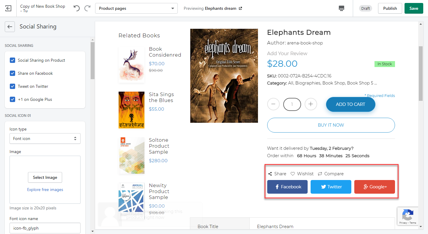Click the Draft status badge
The image size is (428, 234).
(366, 8)
